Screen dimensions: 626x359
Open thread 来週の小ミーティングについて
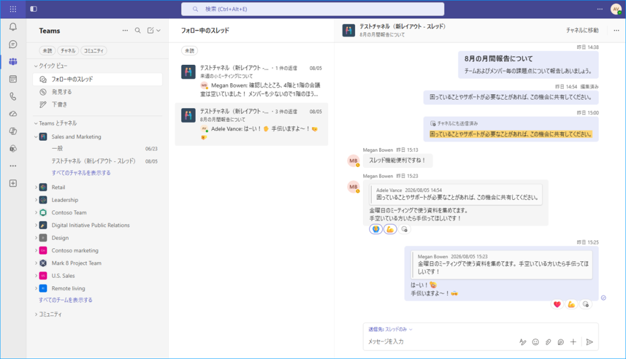pos(251,81)
